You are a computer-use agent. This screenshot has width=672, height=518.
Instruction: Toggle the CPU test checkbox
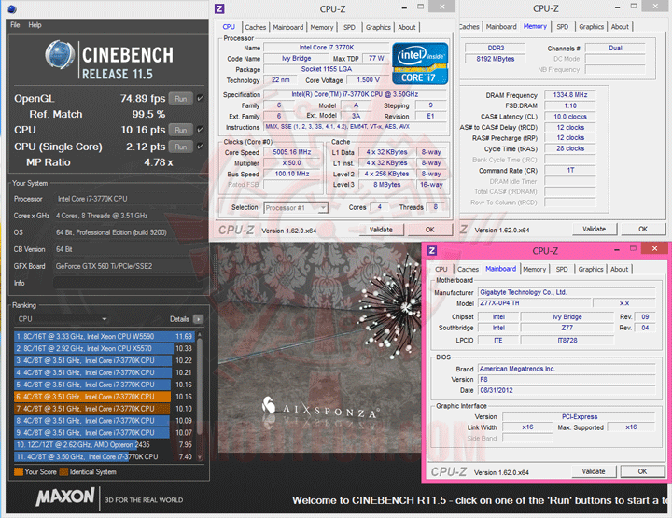coord(200,130)
